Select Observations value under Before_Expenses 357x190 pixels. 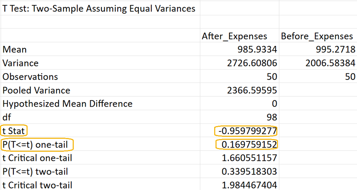tap(350, 76)
